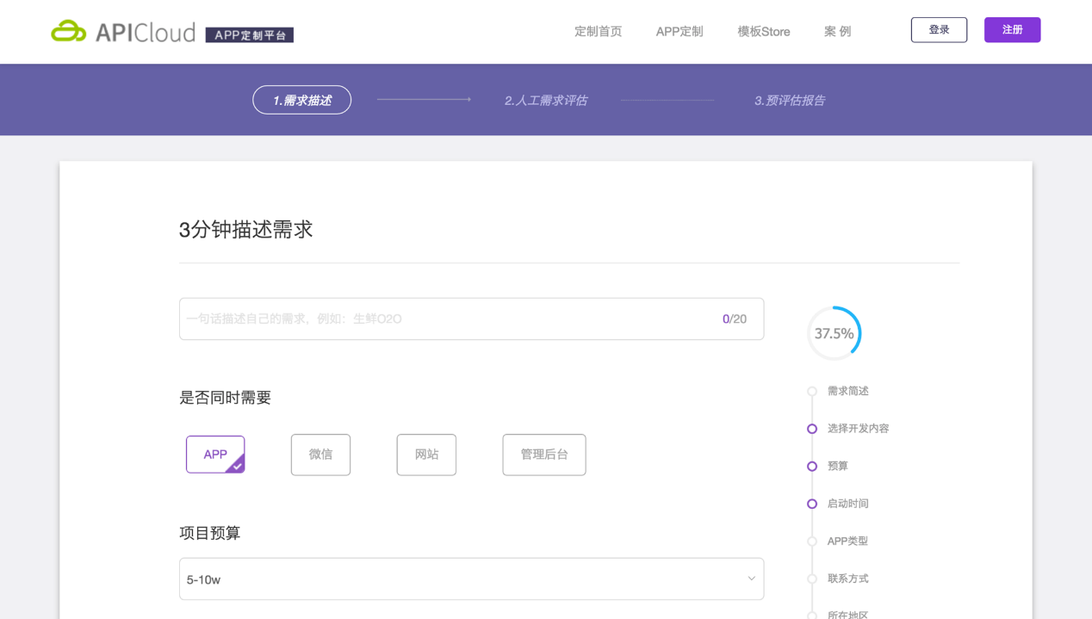Open the 定制首页 menu item
Screen dimensions: 1092x619
(598, 31)
